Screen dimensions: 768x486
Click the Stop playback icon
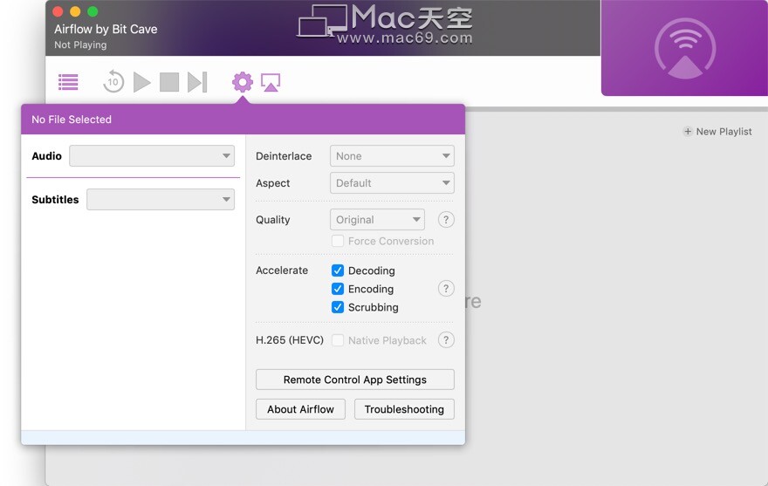click(169, 82)
